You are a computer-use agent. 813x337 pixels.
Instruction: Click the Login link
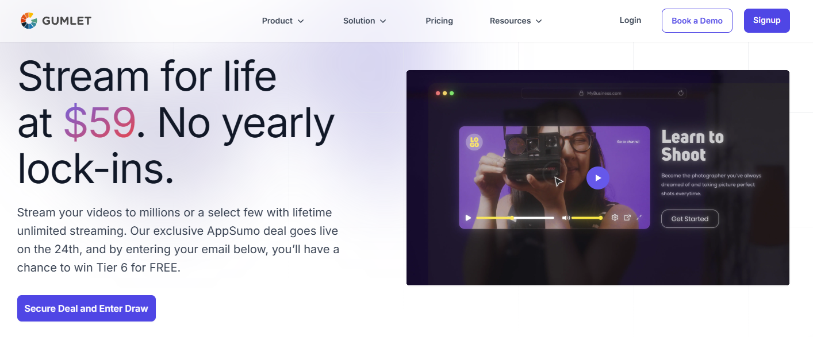coord(630,20)
